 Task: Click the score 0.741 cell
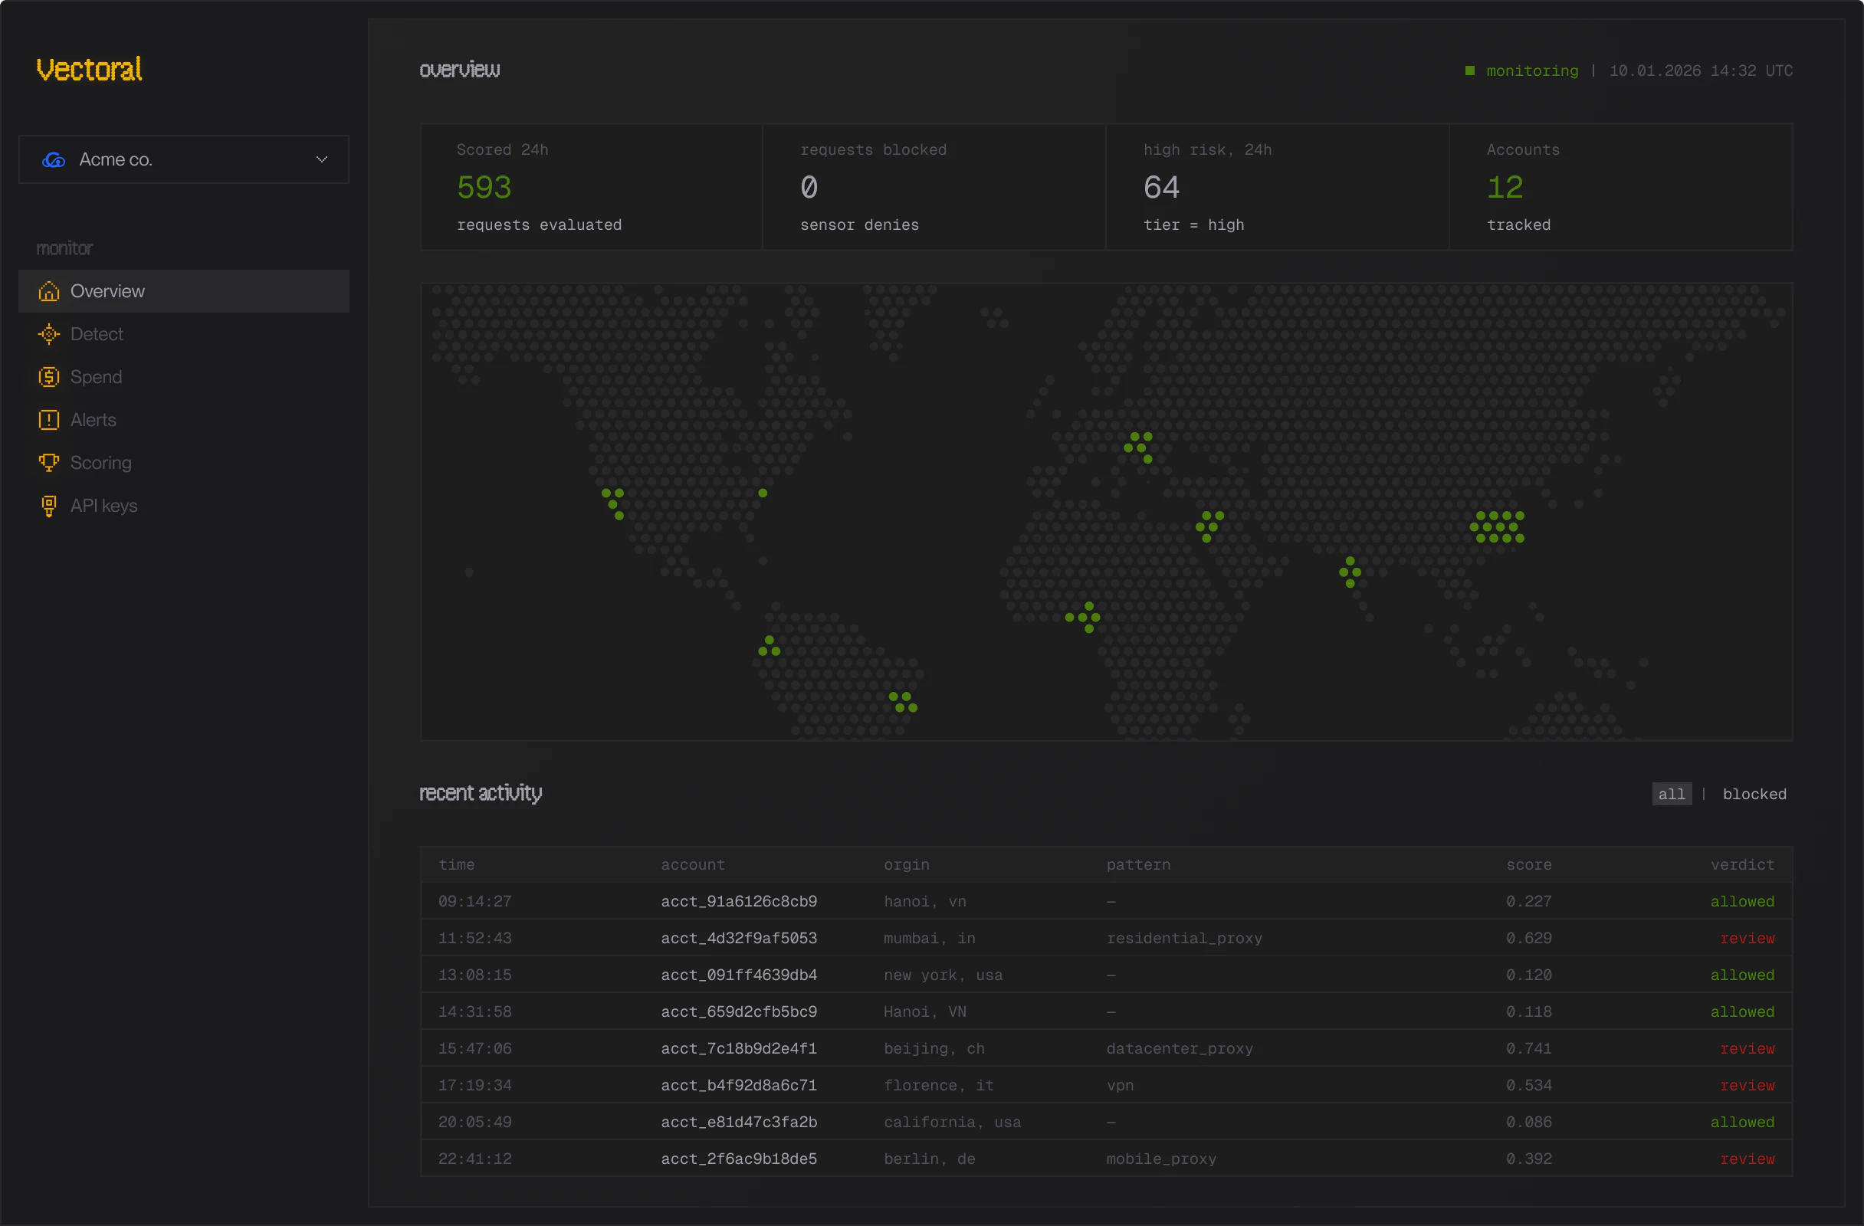click(1529, 1049)
